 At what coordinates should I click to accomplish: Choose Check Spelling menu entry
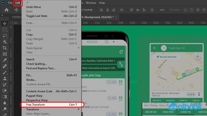pyautogui.click(x=51, y=64)
